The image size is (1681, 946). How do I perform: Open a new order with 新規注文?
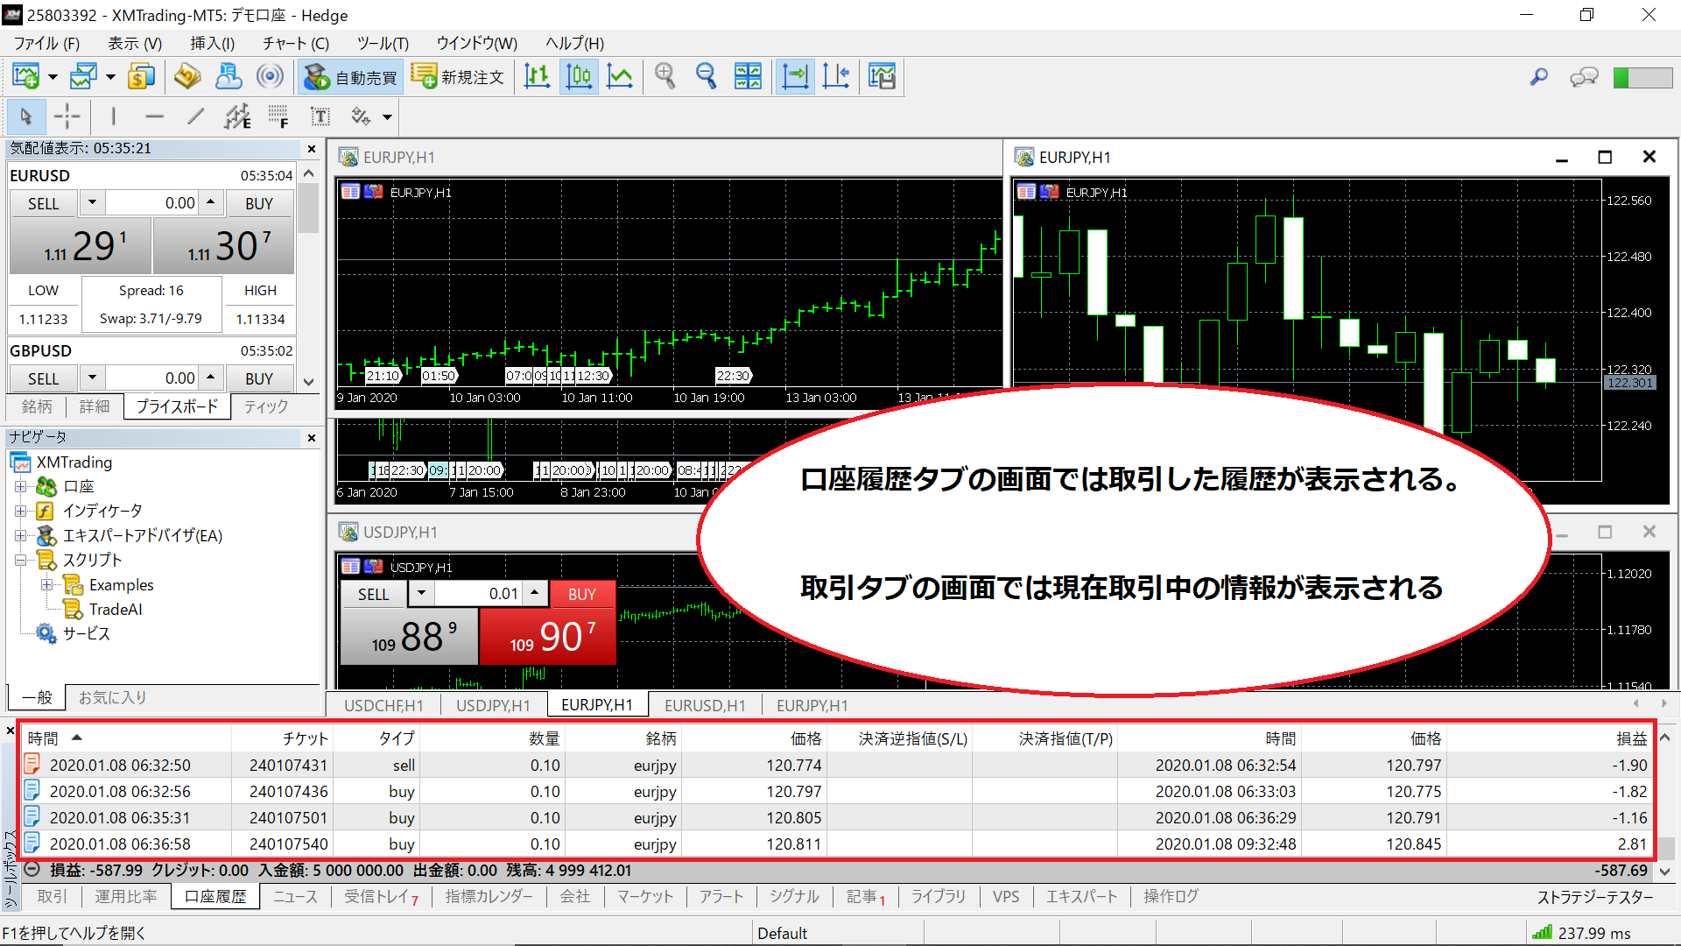(459, 76)
